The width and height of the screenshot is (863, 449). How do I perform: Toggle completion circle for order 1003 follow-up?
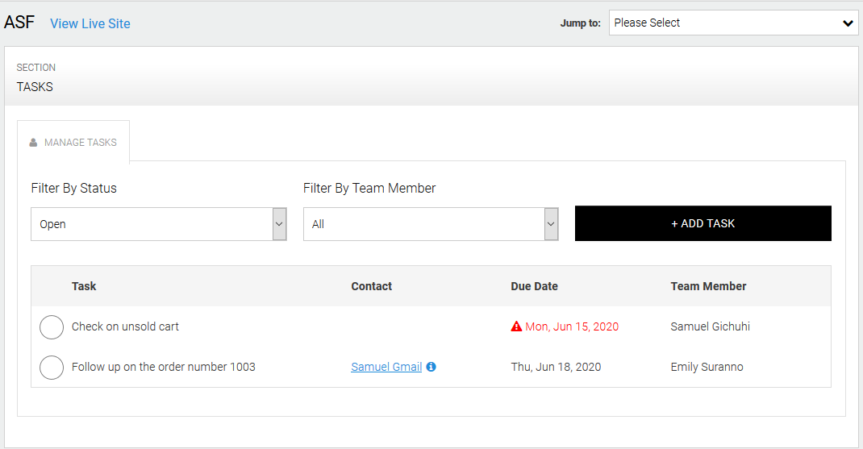coord(52,368)
